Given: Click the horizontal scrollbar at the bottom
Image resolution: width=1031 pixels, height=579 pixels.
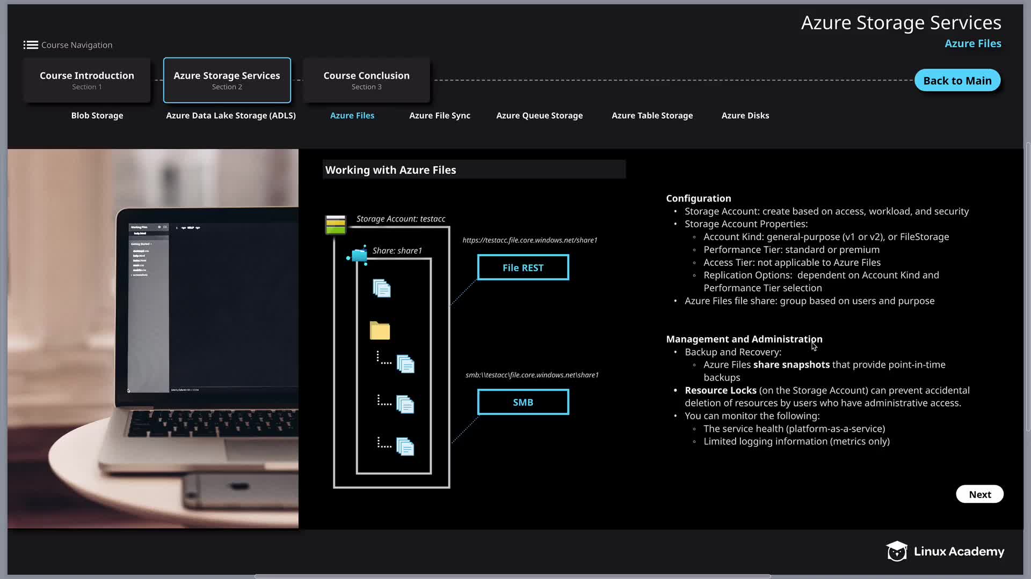Looking at the screenshot, I should [512, 576].
